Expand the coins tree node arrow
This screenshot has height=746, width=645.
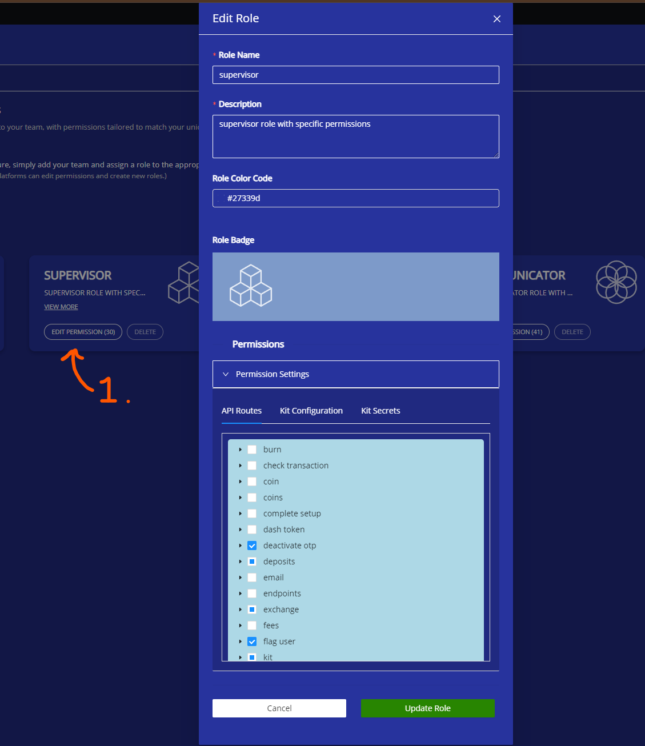click(x=241, y=498)
